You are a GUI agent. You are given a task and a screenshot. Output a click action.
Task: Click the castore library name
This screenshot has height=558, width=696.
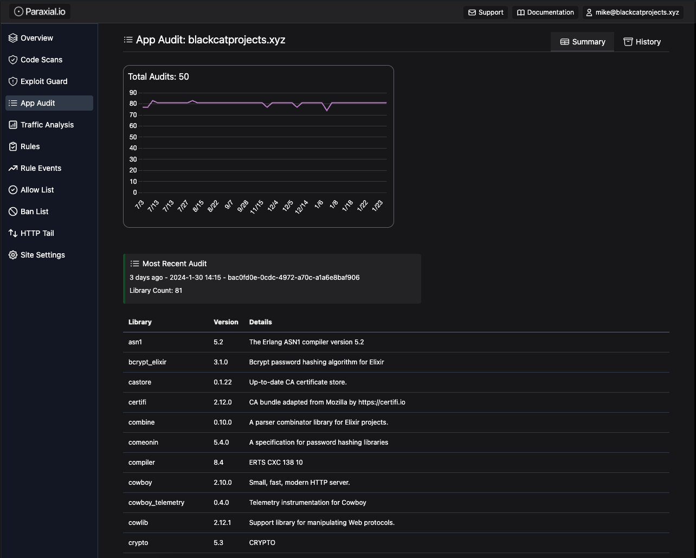click(x=140, y=382)
